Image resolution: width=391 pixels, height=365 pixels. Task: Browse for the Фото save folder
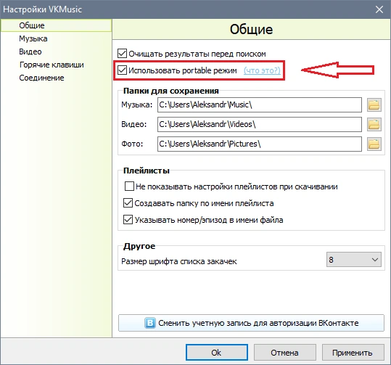[374, 144]
